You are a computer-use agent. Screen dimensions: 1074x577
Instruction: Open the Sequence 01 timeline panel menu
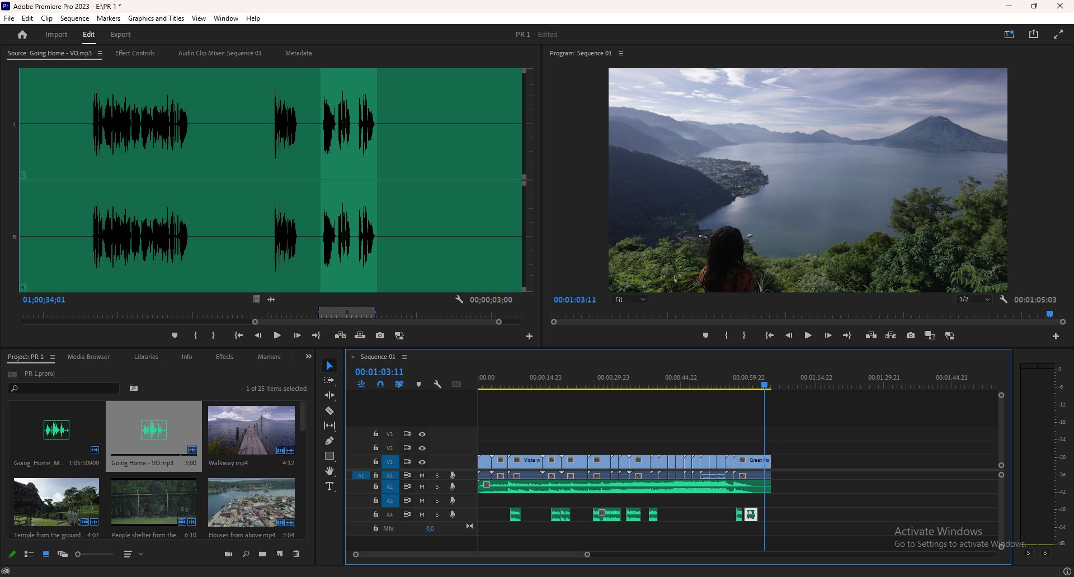pos(404,357)
